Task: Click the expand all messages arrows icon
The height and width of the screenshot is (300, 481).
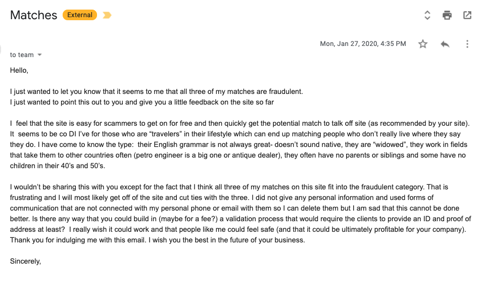Action: point(427,15)
